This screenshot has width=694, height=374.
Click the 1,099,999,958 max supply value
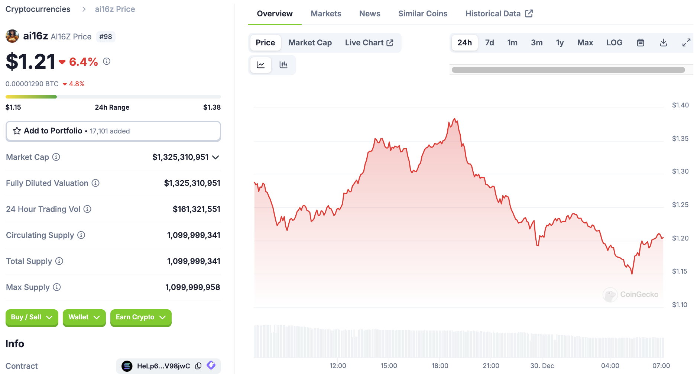pyautogui.click(x=193, y=287)
